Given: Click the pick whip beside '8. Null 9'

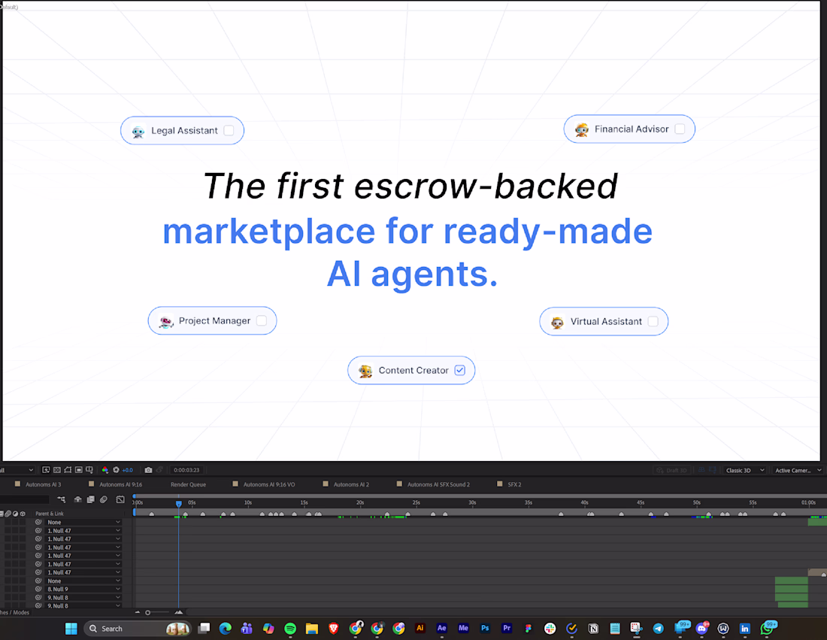Looking at the screenshot, I should (x=38, y=589).
